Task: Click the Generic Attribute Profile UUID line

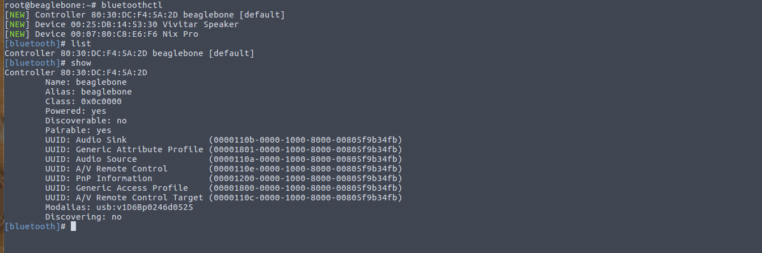Action: [x=223, y=149]
